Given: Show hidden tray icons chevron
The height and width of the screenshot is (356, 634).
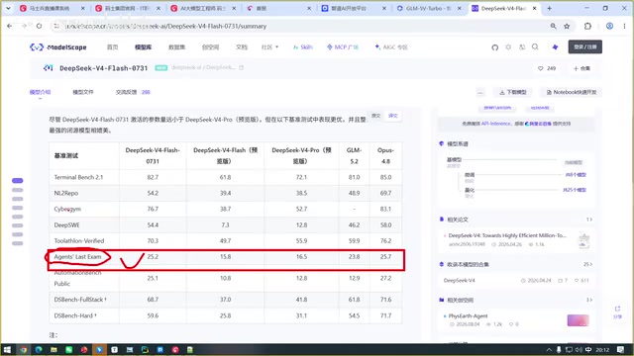Looking at the screenshot, I should coord(549,349).
